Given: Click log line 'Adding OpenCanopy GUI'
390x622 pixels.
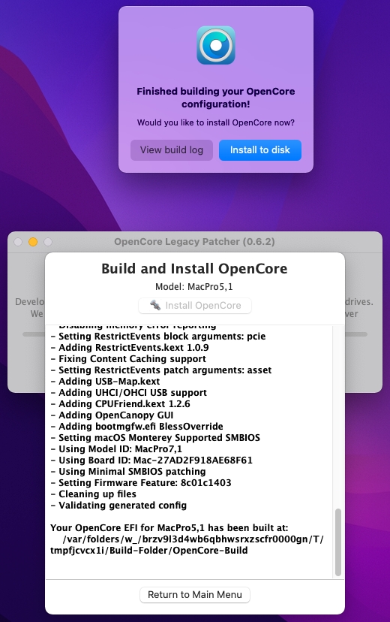Looking at the screenshot, I should (112, 415).
